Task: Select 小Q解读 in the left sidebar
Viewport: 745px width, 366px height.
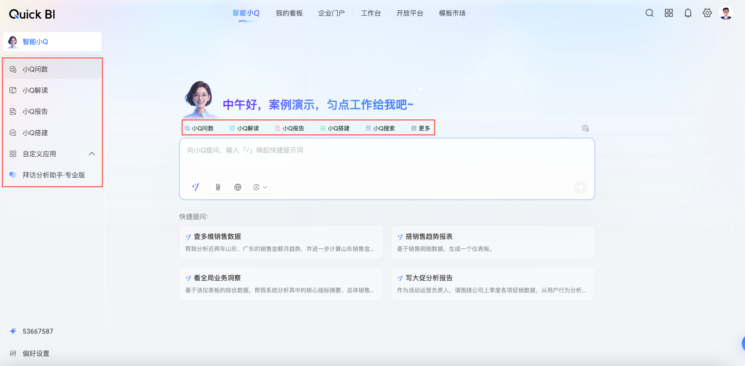Action: pos(52,90)
